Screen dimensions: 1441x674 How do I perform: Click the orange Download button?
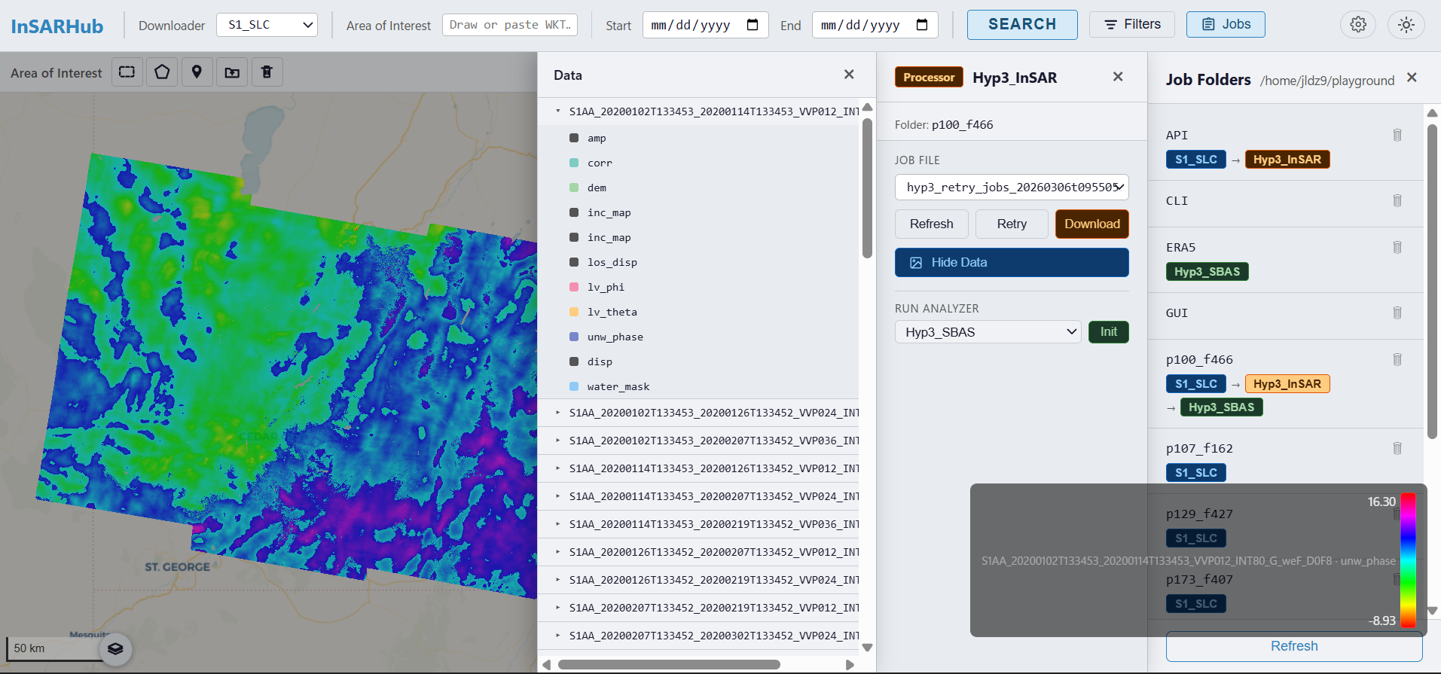1091,224
